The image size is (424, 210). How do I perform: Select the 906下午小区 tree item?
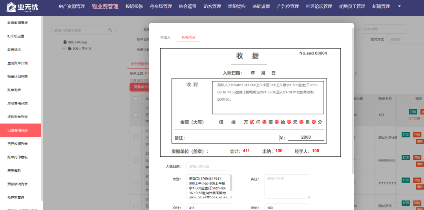[78, 42]
